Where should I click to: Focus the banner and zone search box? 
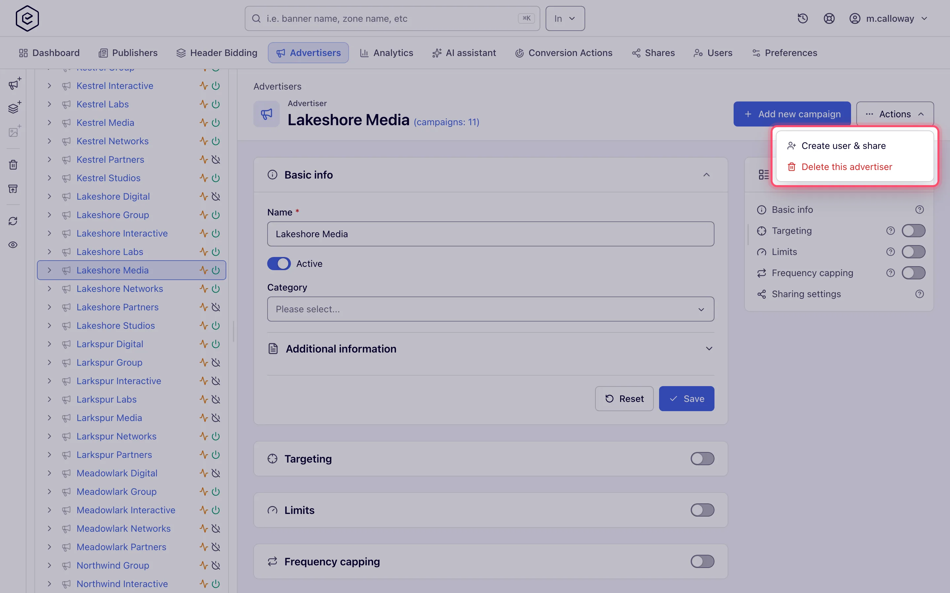[x=392, y=18]
